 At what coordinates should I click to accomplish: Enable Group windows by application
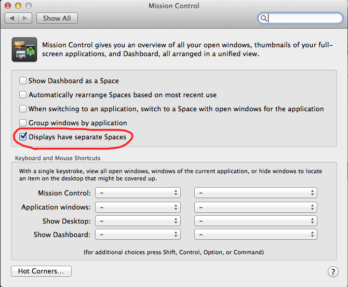point(23,123)
